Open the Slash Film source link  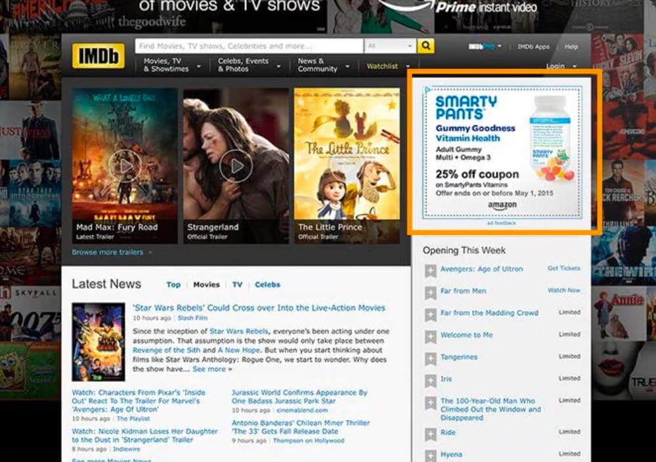click(192, 318)
